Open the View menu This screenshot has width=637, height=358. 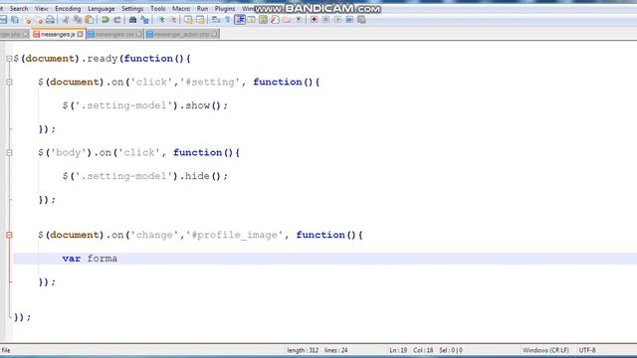[x=41, y=9]
